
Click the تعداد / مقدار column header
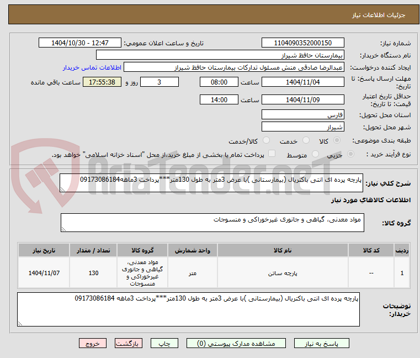point(93,250)
